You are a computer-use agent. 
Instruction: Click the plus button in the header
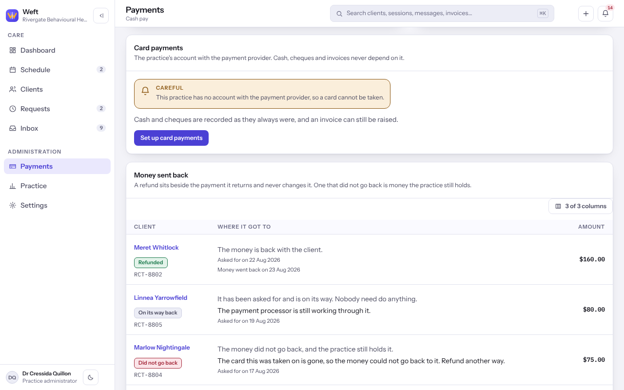[586, 14]
